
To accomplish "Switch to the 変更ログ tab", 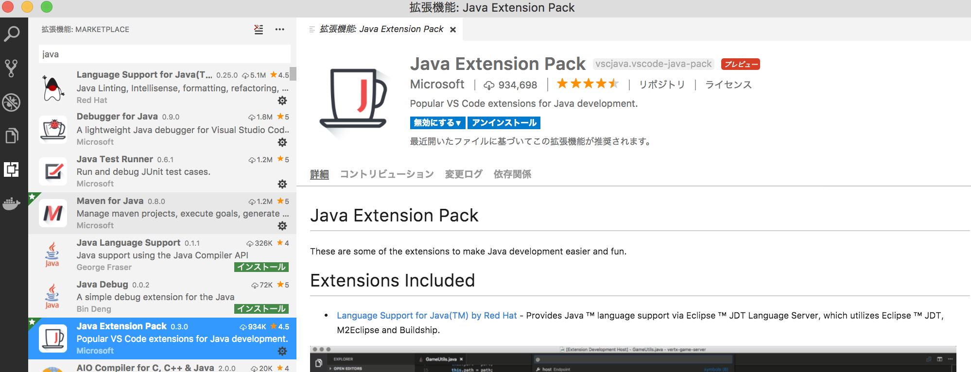I will tap(464, 174).
